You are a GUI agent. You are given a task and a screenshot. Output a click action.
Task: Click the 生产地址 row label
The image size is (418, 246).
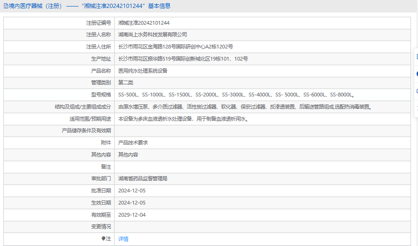[x=101, y=59]
